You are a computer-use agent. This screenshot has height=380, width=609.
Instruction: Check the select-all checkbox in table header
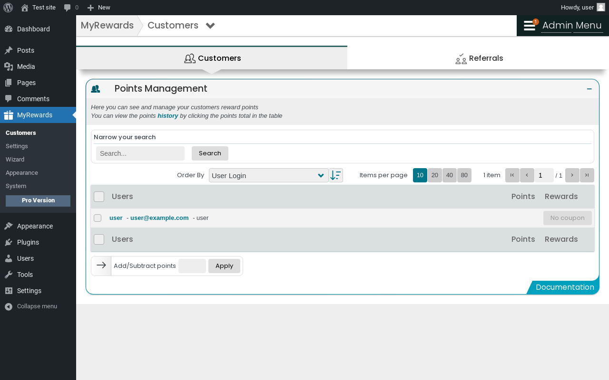click(x=99, y=197)
